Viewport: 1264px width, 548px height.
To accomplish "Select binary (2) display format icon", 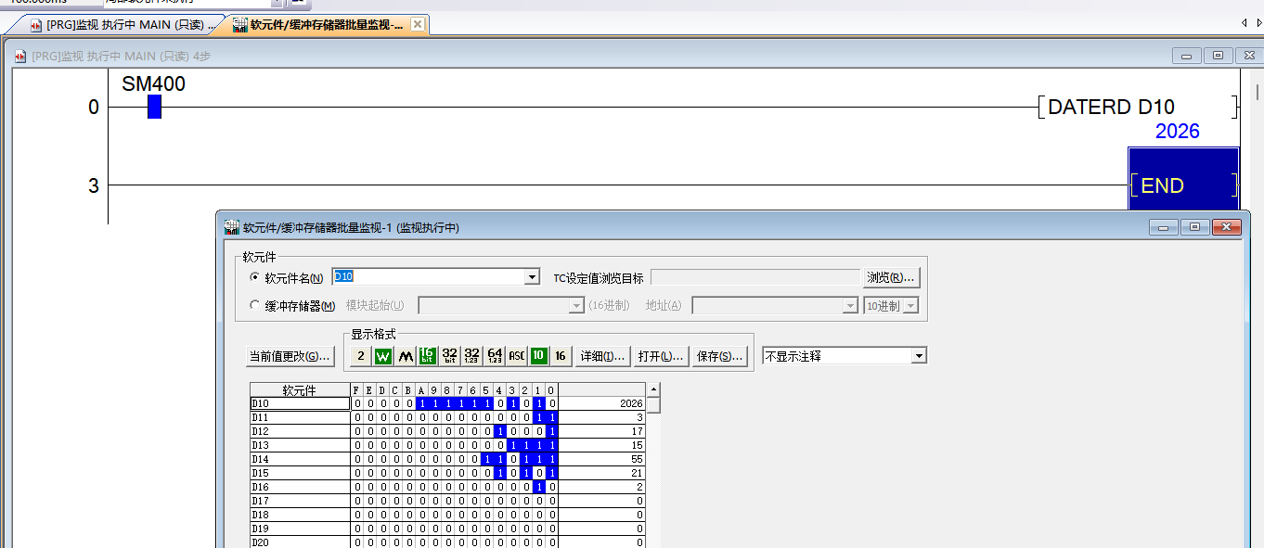I will (x=361, y=356).
